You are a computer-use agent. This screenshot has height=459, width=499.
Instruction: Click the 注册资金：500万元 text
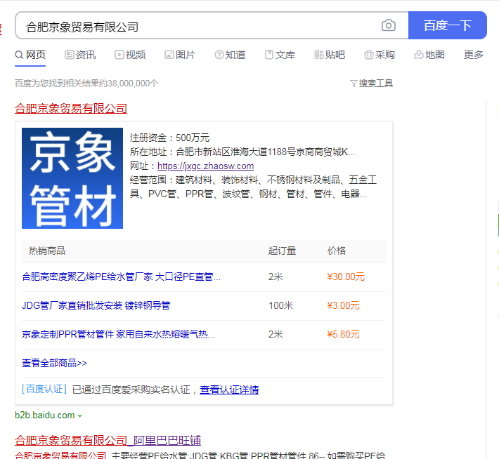point(169,138)
